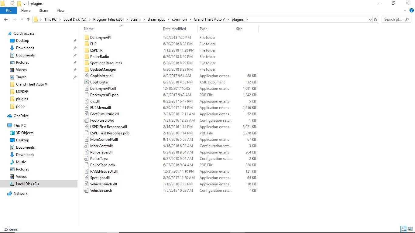Expand the address bar history dropdown

pyautogui.click(x=370, y=19)
